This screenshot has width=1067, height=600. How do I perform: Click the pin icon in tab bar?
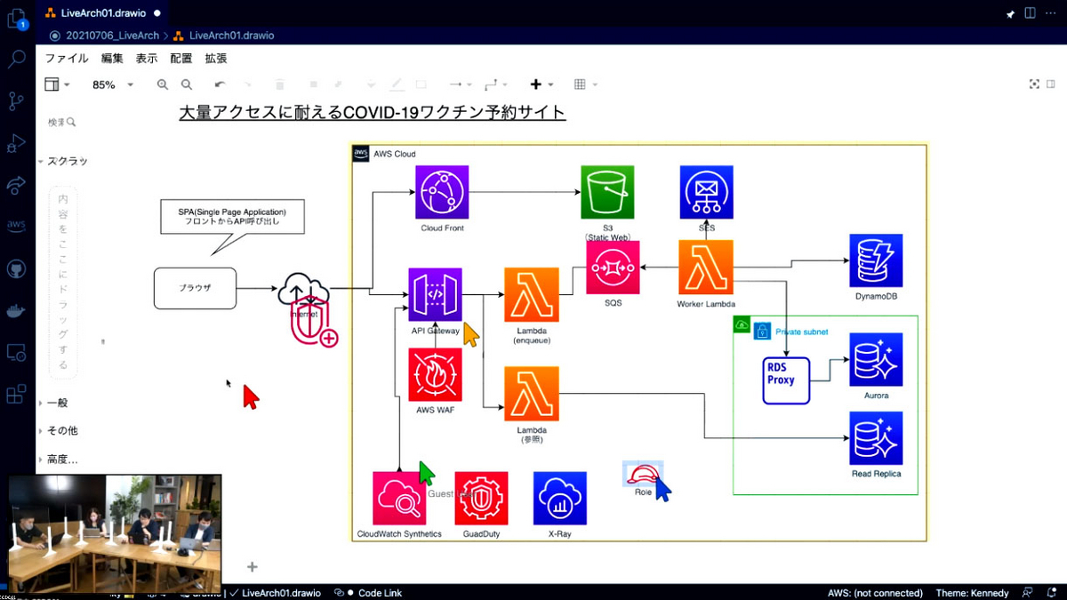point(1009,13)
